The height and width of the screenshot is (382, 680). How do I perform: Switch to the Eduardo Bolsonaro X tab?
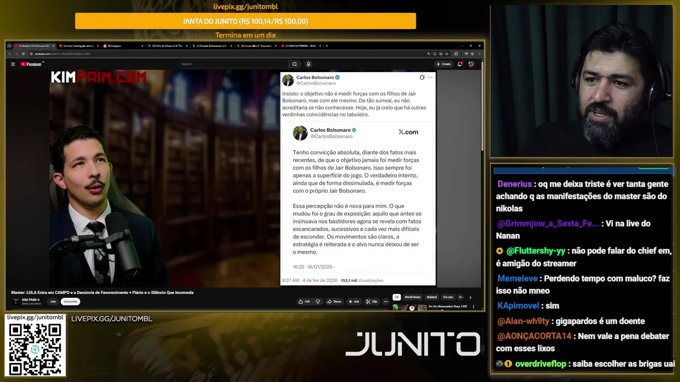click(211, 46)
